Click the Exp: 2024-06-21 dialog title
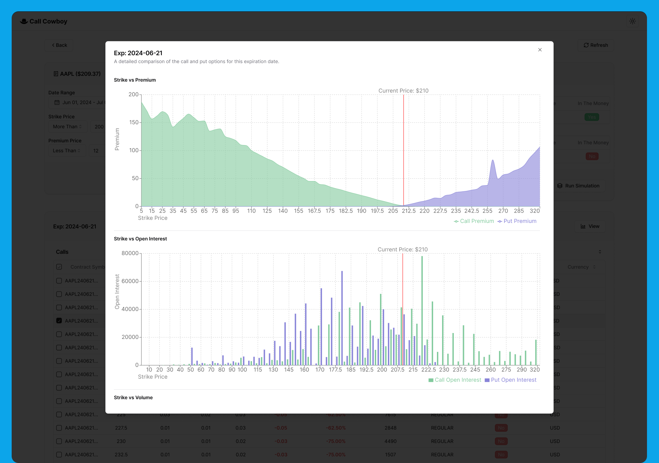Image resolution: width=659 pixels, height=463 pixels. [x=138, y=53]
